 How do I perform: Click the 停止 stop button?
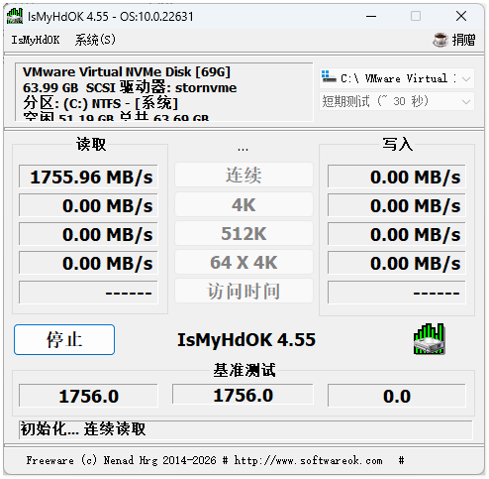coord(64,339)
